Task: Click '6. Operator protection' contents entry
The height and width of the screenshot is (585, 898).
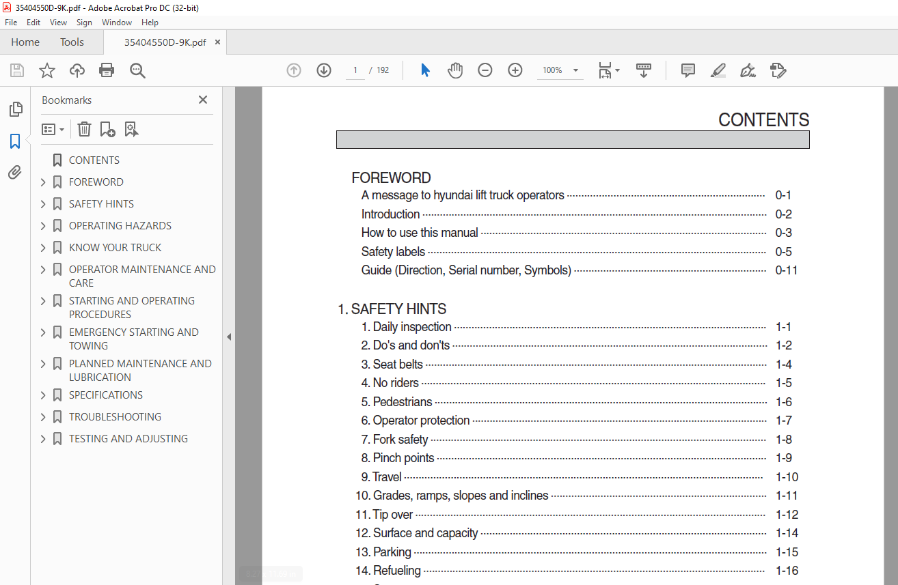Action: [x=416, y=420]
